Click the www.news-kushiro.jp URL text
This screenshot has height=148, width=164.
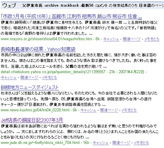click(35, 110)
